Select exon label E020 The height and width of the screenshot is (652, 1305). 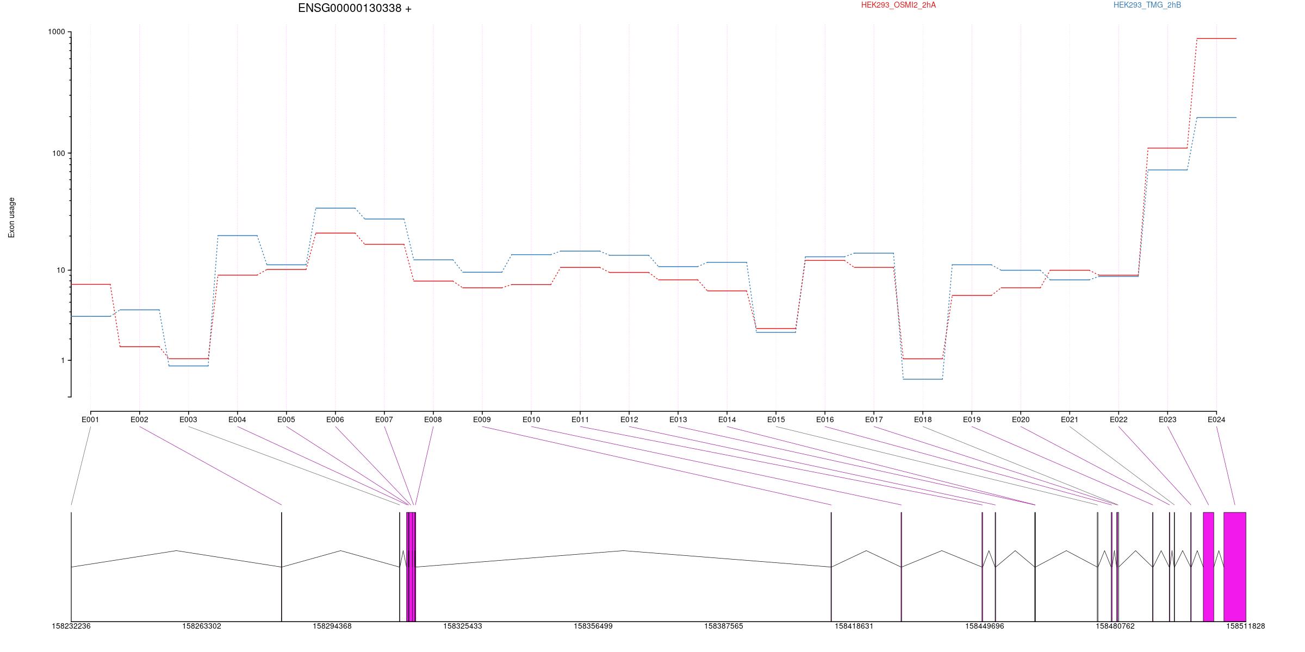pos(1021,419)
